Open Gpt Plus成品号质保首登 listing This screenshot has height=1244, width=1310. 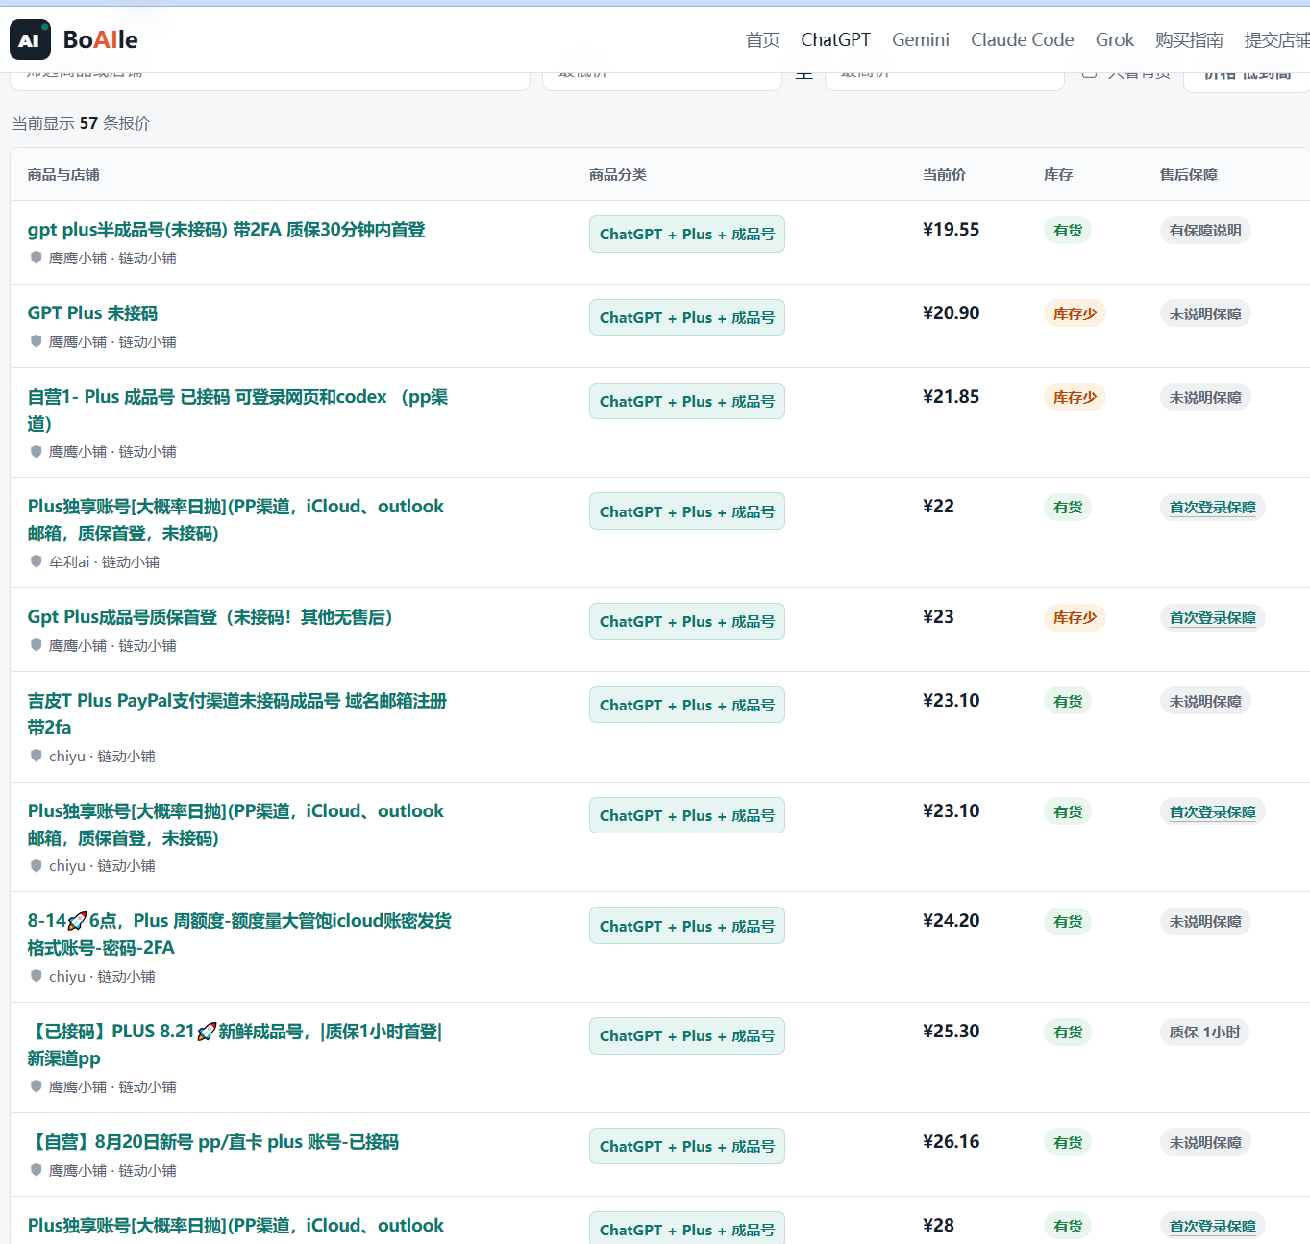tap(210, 617)
